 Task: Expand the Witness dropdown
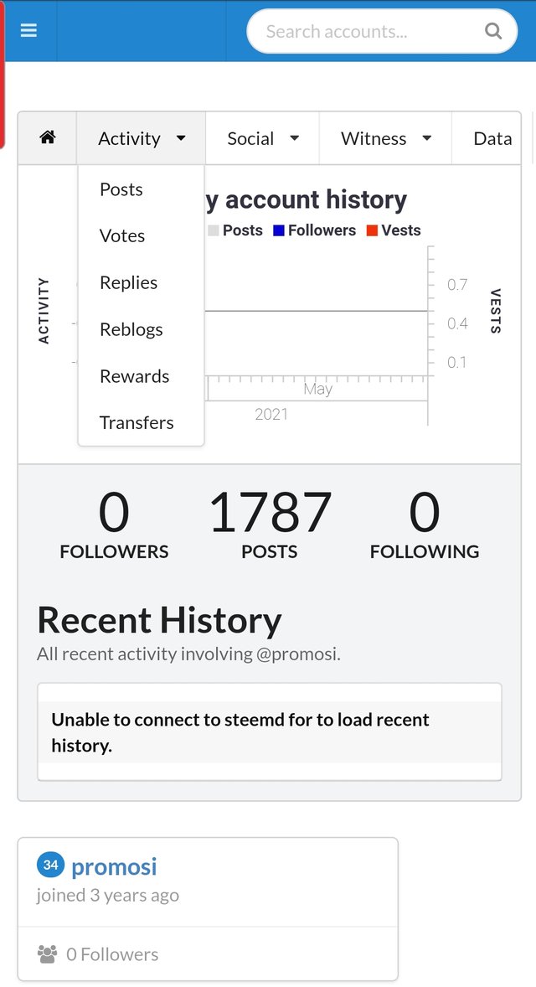click(385, 139)
